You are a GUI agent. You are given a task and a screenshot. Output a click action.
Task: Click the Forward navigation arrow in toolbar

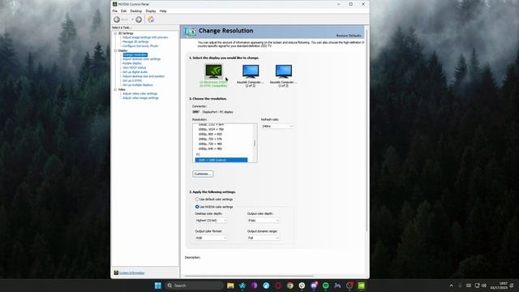tap(139, 19)
